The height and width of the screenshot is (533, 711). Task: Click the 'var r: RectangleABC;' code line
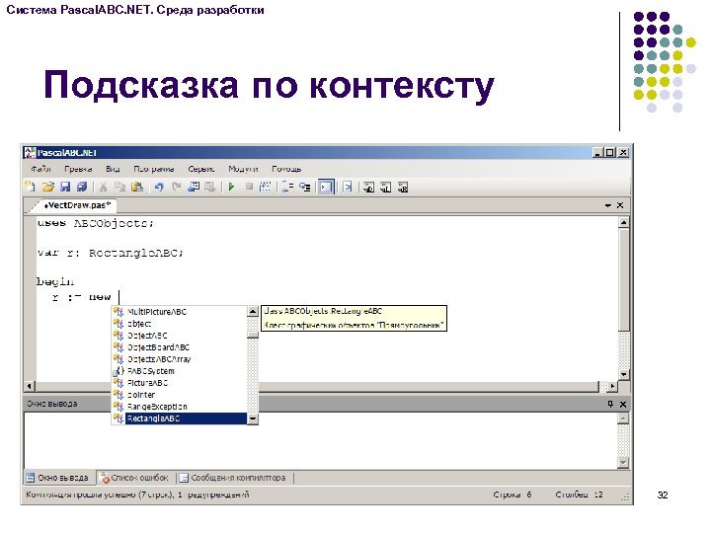111,253
